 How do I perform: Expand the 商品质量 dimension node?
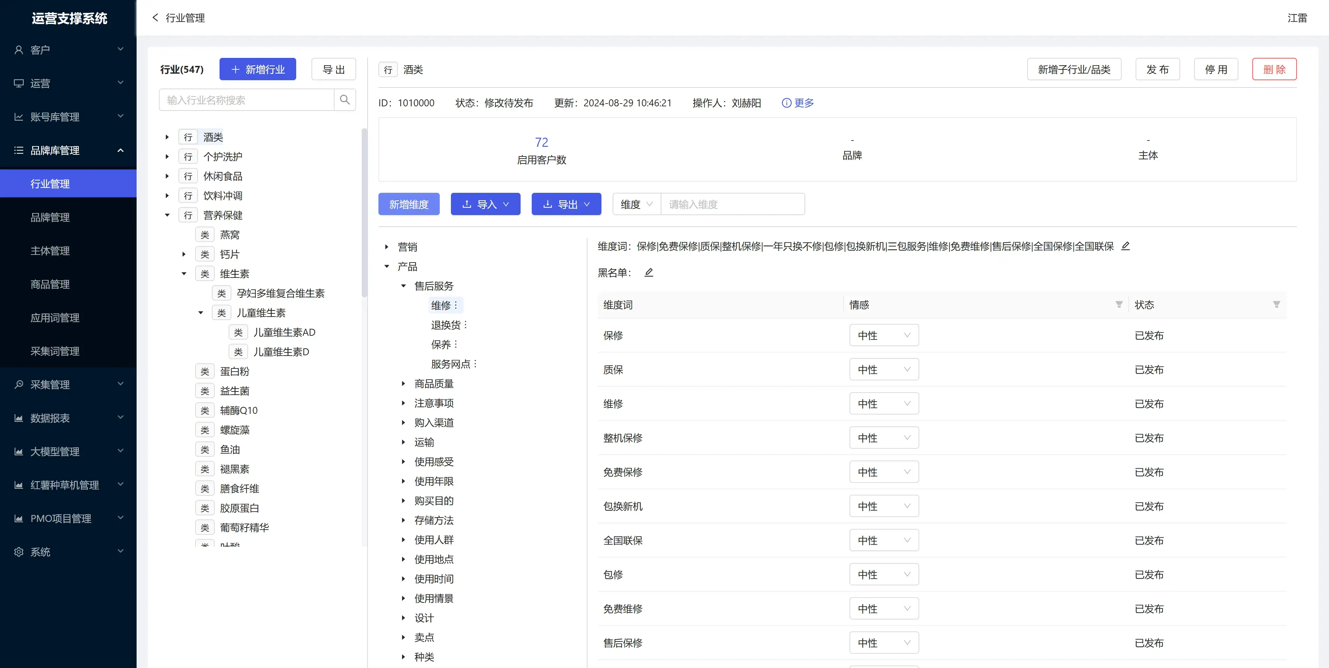tap(404, 384)
